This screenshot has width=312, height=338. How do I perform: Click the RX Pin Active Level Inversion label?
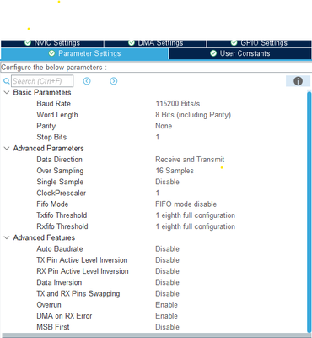[x=83, y=271]
